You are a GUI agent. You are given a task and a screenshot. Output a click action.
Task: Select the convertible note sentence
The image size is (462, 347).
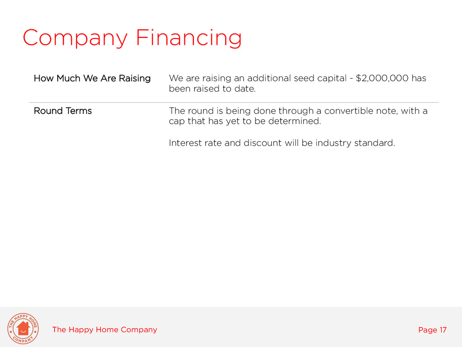pyautogui.click(x=298, y=116)
